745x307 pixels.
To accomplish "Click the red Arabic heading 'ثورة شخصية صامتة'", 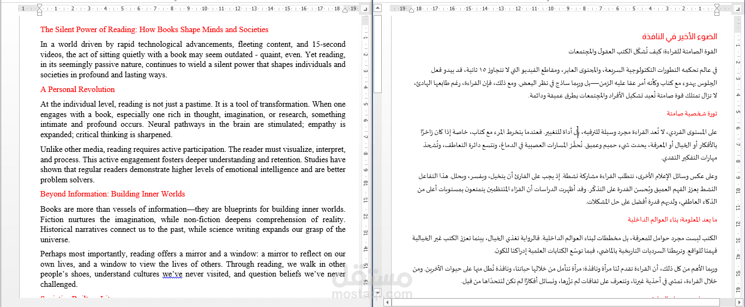I will pos(693,114).
